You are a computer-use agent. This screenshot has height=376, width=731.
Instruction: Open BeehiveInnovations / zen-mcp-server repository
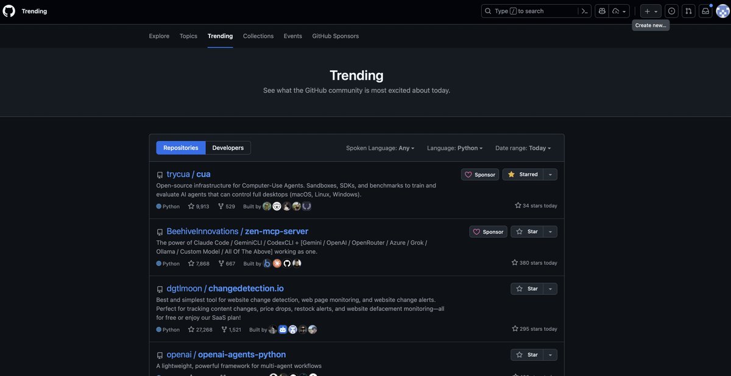pos(238,231)
